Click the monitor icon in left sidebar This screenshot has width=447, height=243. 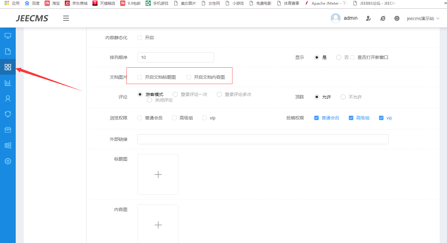tap(8, 36)
